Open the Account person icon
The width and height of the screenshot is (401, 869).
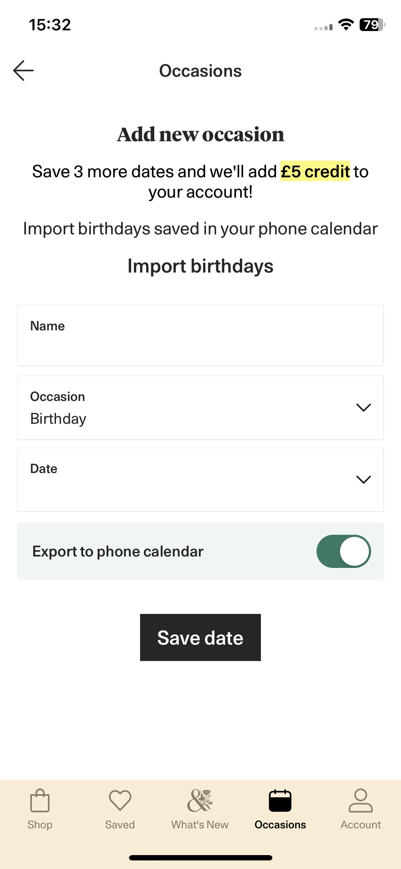coord(361,800)
